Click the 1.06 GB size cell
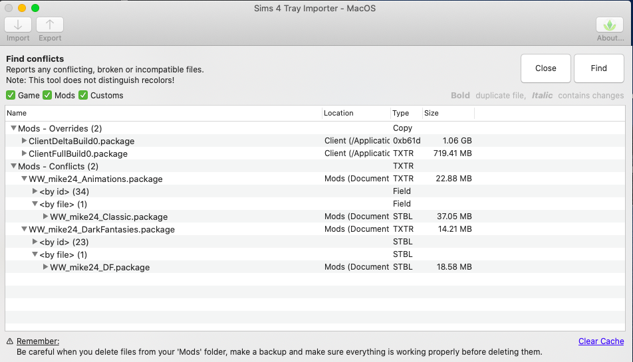Image resolution: width=633 pixels, height=362 pixels. (x=457, y=141)
